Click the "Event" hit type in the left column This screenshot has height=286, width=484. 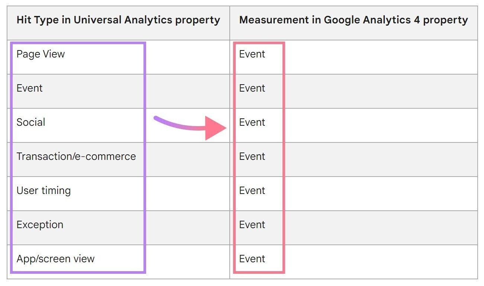[30, 88]
